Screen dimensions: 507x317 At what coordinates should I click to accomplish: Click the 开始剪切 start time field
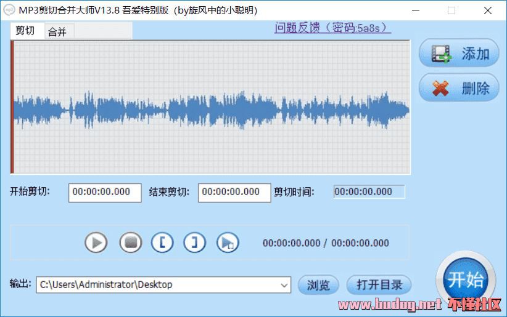(105, 192)
